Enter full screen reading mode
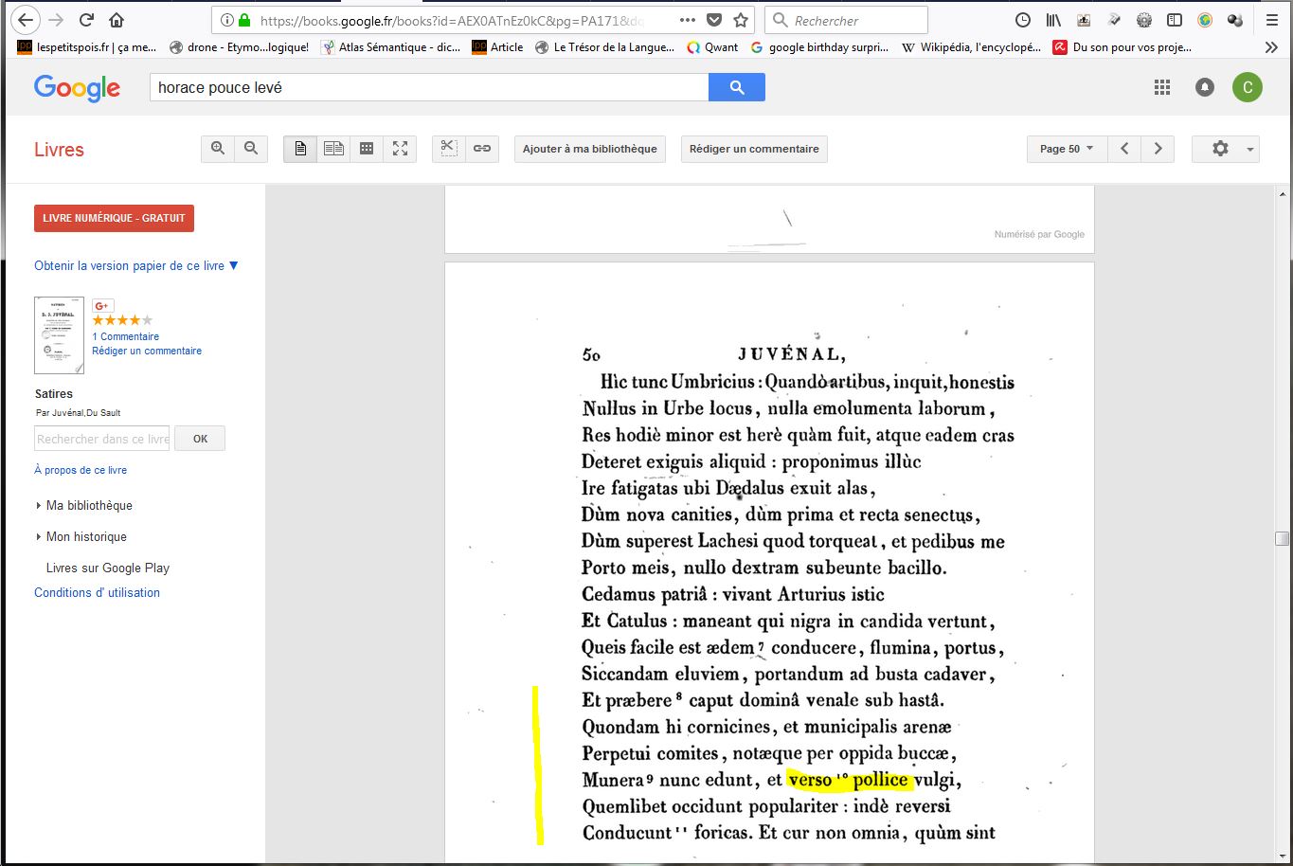This screenshot has height=866, width=1293. click(400, 149)
